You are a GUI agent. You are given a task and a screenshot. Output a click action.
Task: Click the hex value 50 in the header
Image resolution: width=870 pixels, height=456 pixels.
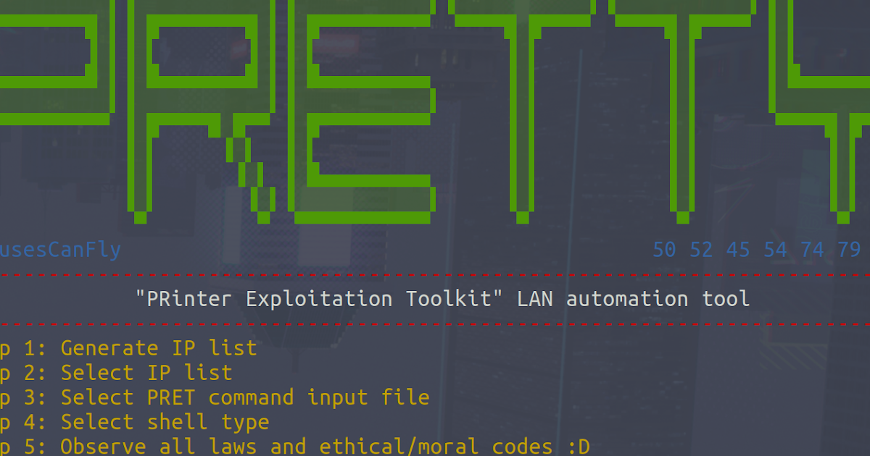tap(663, 249)
